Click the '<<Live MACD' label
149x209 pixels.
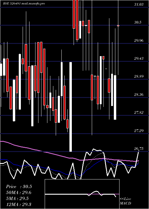click(x=125, y=201)
